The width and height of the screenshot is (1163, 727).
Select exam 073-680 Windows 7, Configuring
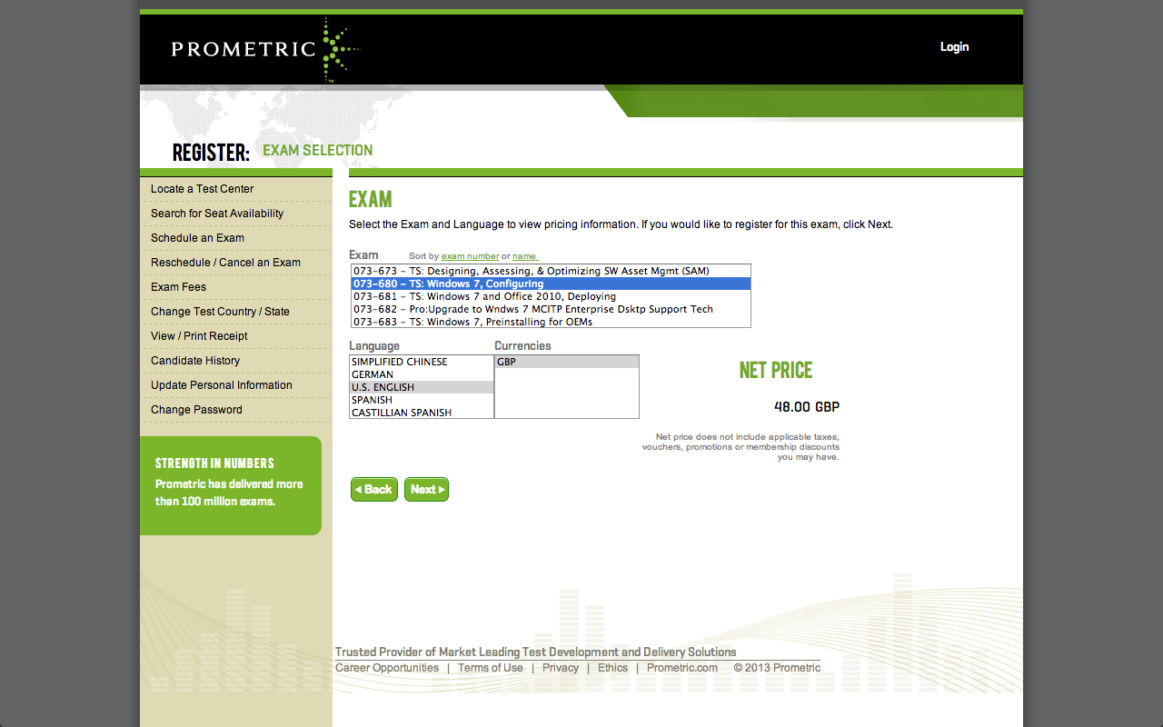551,284
